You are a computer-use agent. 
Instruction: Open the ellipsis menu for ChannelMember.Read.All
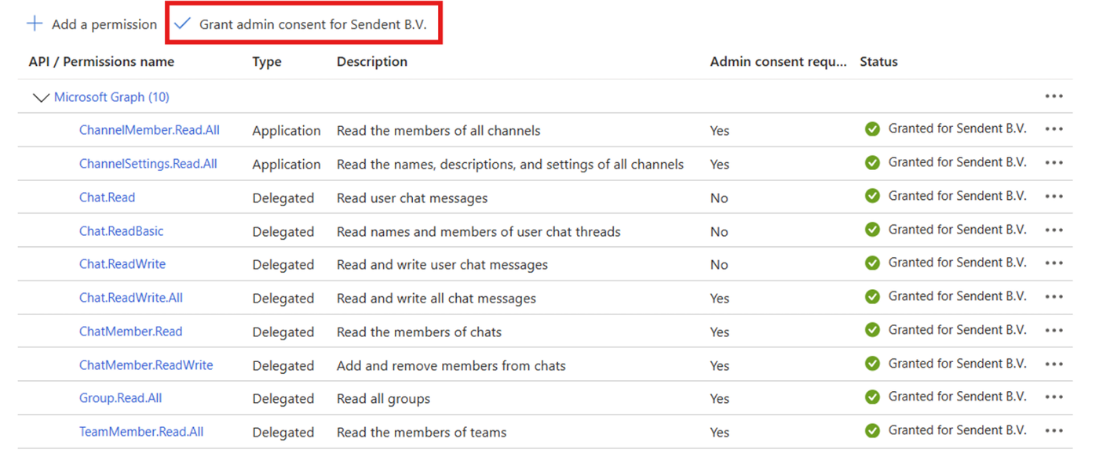coord(1053,129)
